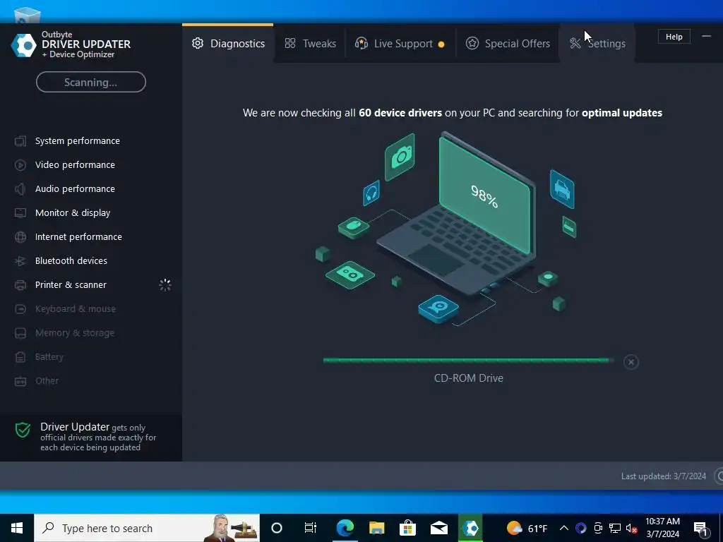Click the Battery icon in sidebar
The height and width of the screenshot is (542, 723).
pyautogui.click(x=20, y=356)
